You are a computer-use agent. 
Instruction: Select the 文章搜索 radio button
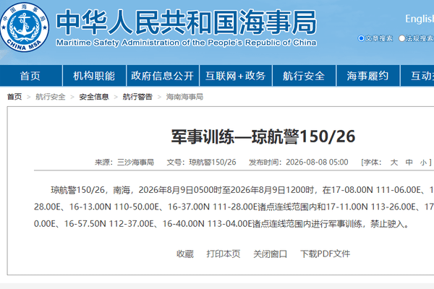click(361, 38)
